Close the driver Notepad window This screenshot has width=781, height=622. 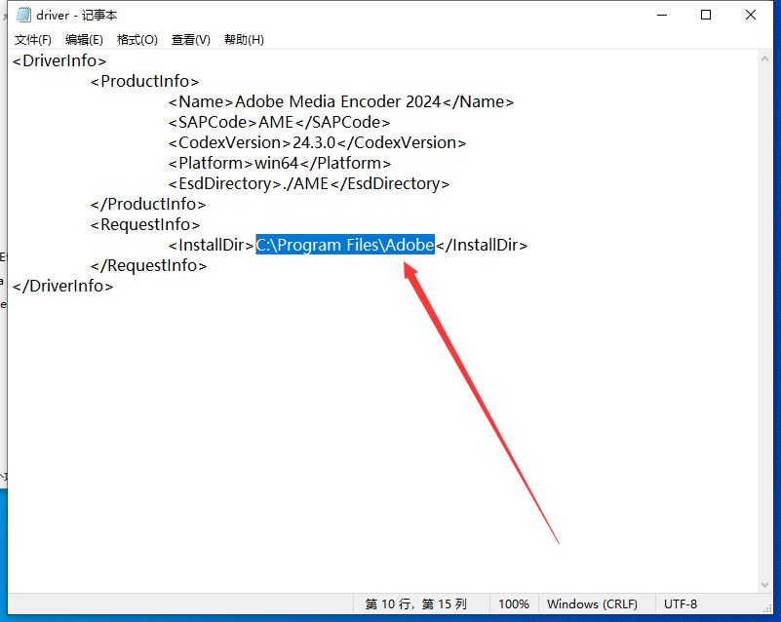pyautogui.click(x=751, y=15)
